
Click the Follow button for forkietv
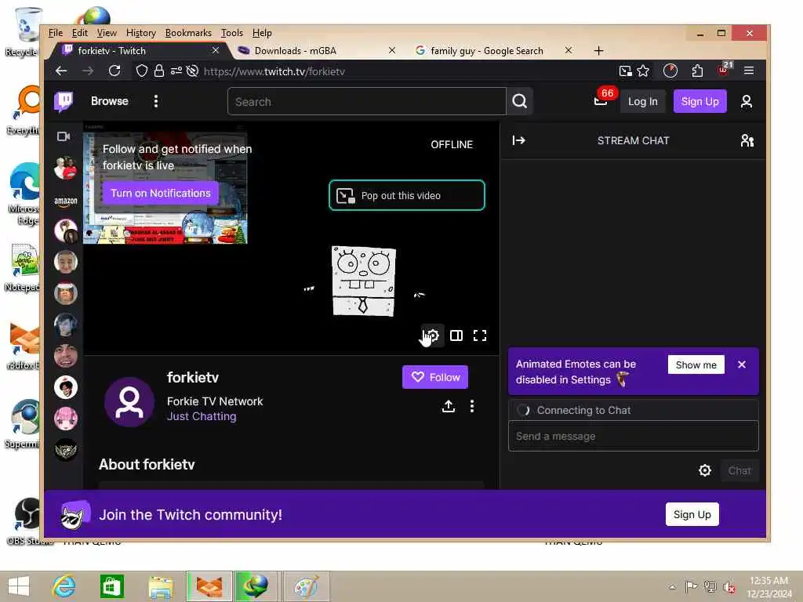click(434, 377)
